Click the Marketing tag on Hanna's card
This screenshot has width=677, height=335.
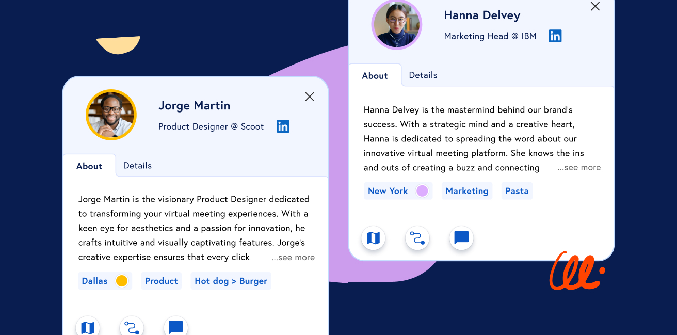(x=466, y=191)
